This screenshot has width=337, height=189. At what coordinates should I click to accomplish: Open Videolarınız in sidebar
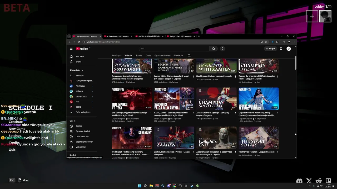tap(82, 147)
